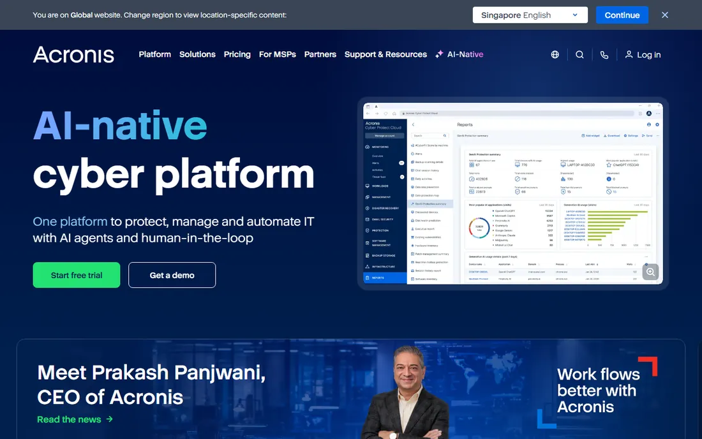
Task: Click the arrow beside Read the news
Action: click(110, 419)
